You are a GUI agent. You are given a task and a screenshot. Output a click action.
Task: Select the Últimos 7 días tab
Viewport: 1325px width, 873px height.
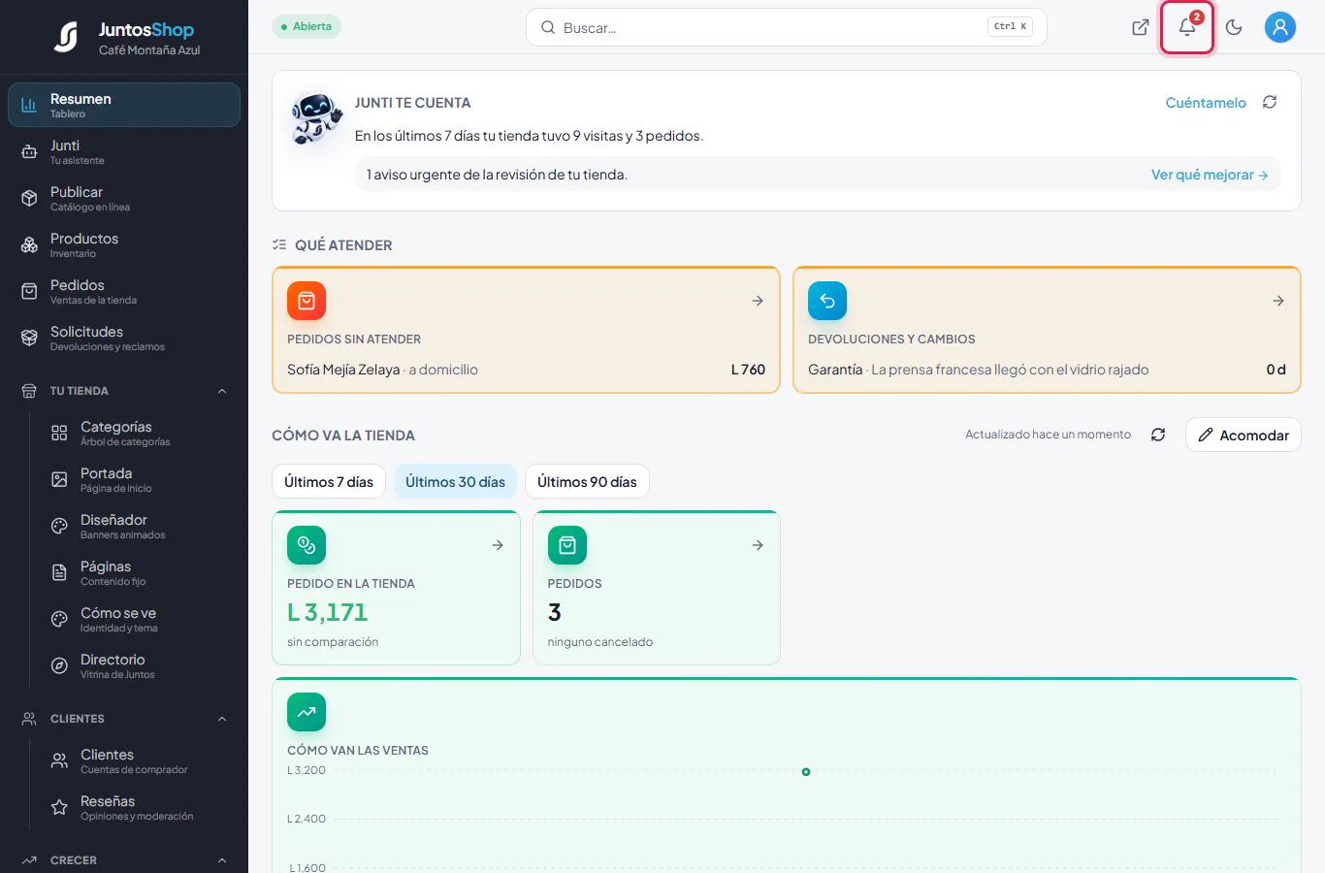(x=329, y=481)
